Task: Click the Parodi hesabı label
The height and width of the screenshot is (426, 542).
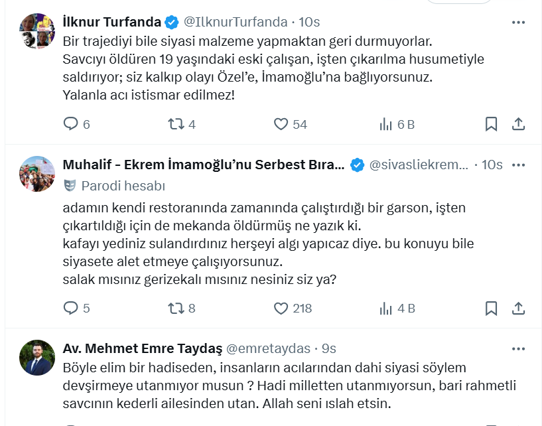Action: [123, 185]
